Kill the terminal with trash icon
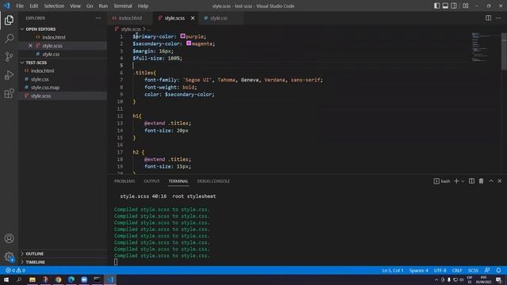Viewport: 507px width, 285px height. coord(481,181)
